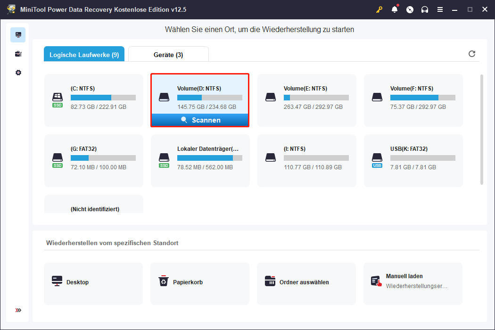Viewport: 495px width, 330px height.
Task: Click 110.77 GB / 110.89 GB text
Action: (313, 167)
